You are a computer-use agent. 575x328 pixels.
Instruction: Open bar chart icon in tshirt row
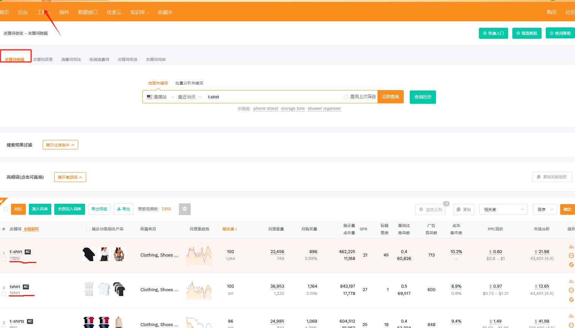coord(571,281)
